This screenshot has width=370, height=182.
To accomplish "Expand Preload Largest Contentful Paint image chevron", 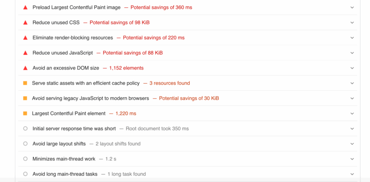I will pyautogui.click(x=352, y=7).
